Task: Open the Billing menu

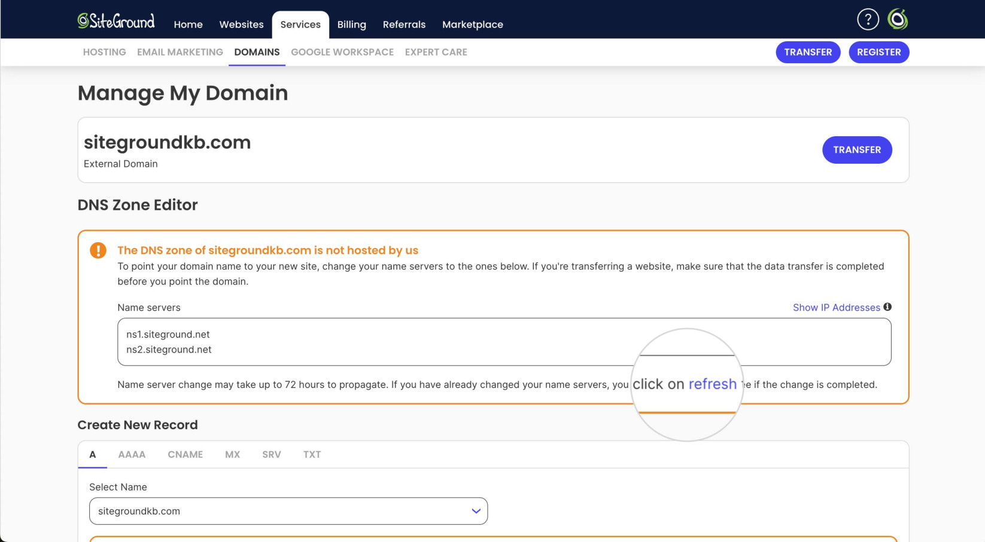Action: coord(351,25)
